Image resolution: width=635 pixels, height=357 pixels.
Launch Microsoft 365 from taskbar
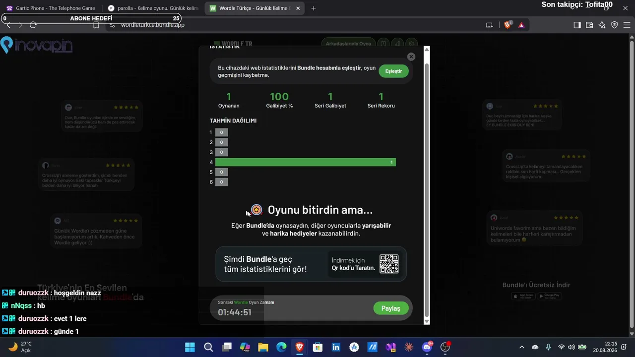pos(245,347)
